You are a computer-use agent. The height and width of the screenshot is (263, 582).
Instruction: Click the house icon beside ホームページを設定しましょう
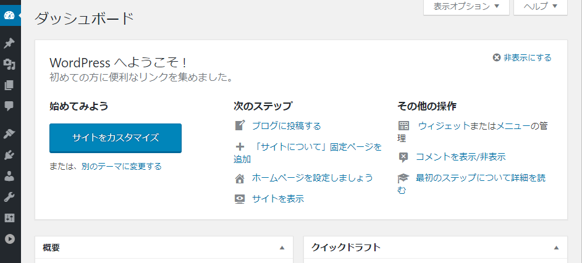click(x=240, y=178)
